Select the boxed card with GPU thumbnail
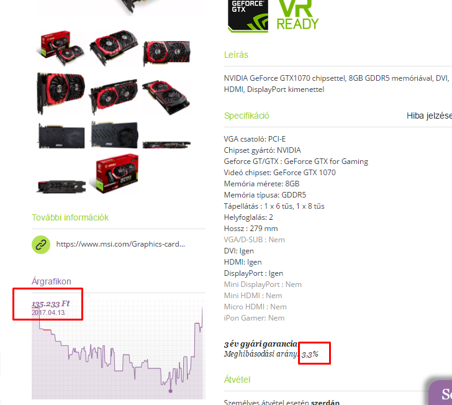This screenshot has height=405, width=452. pyautogui.click(x=60, y=48)
